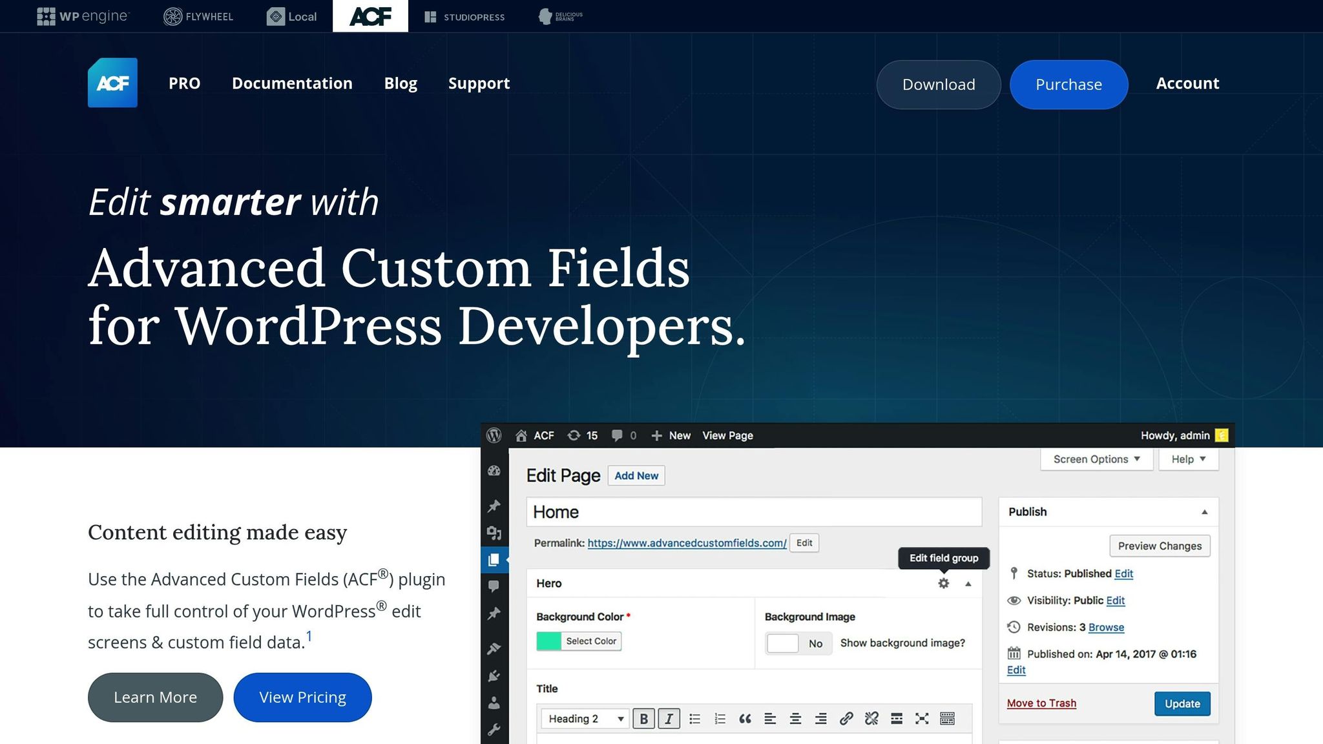
Task: Open the advancedcustomfields.com permalink
Action: pos(687,543)
